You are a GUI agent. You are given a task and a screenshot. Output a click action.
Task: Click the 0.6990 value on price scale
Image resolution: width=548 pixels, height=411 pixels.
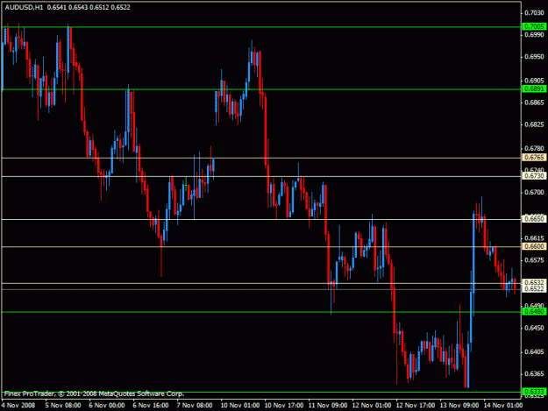click(x=534, y=34)
